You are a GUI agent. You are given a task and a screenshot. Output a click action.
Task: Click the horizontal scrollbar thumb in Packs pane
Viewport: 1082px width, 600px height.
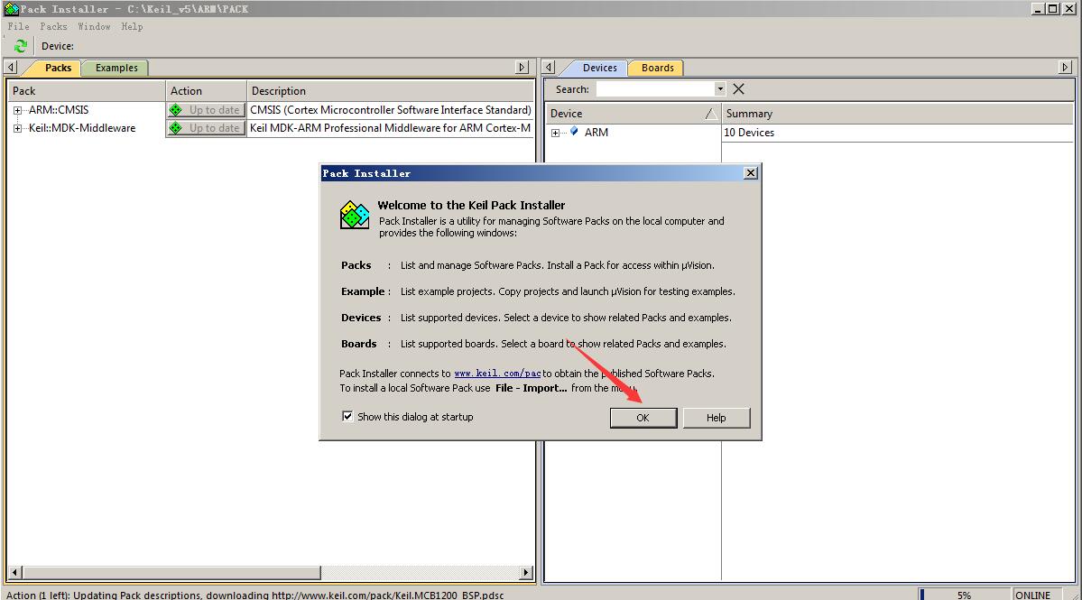(x=171, y=572)
